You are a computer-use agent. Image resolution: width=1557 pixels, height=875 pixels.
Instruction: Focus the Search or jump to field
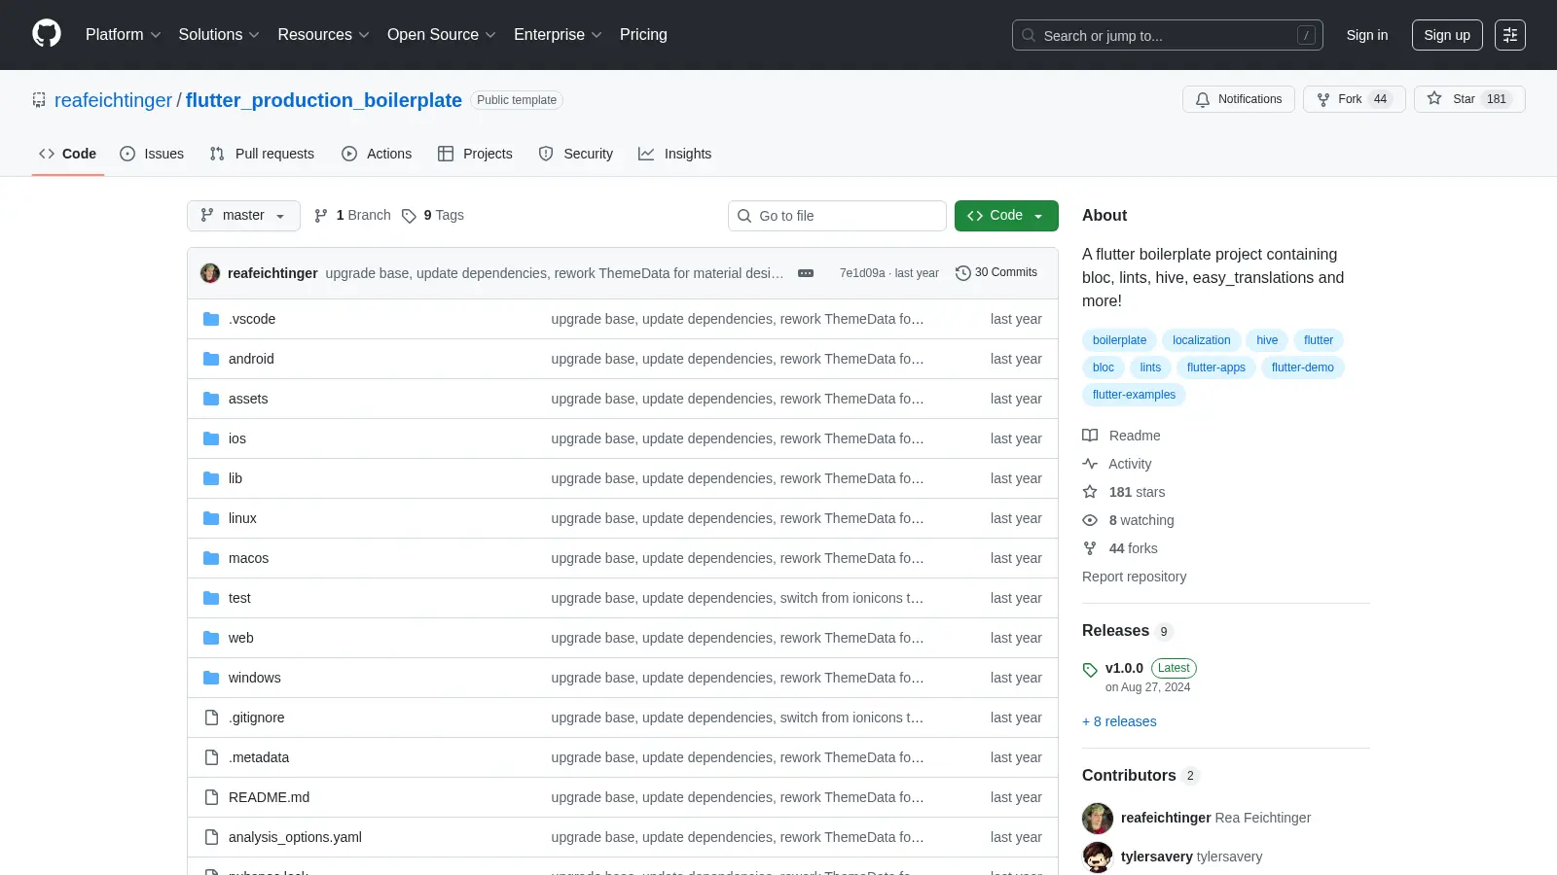click(x=1168, y=35)
